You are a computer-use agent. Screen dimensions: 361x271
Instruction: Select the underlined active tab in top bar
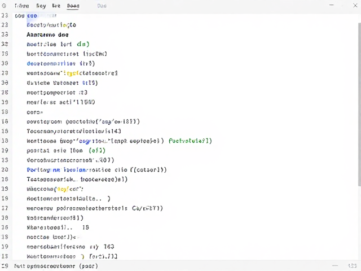[73, 6]
